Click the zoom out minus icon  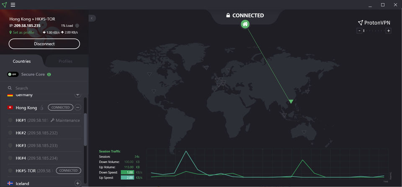click(359, 30)
